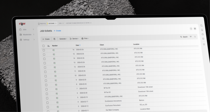The image size is (210, 112).
Task: Switch to the Beginning tab
Action: (x=42, y=23)
